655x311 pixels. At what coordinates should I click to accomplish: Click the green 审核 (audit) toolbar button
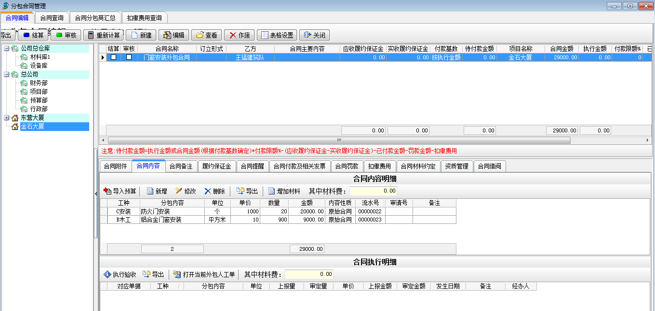point(66,35)
